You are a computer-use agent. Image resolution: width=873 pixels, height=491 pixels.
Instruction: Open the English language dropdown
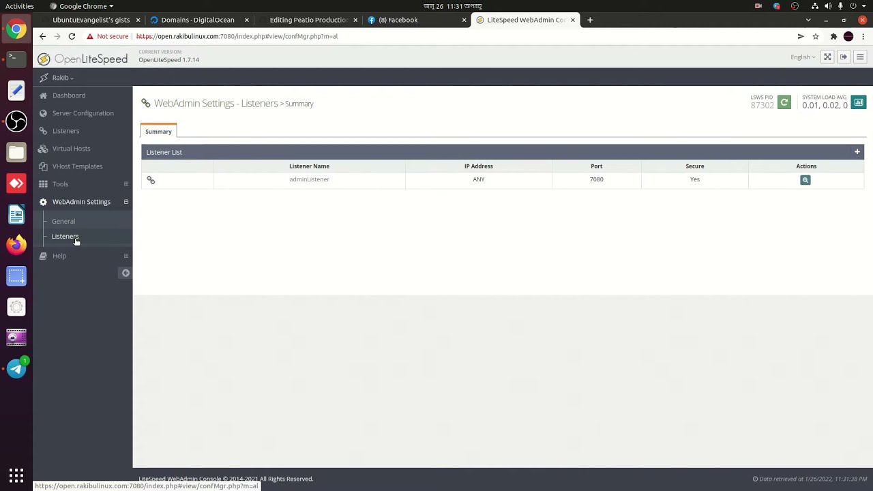pos(803,57)
